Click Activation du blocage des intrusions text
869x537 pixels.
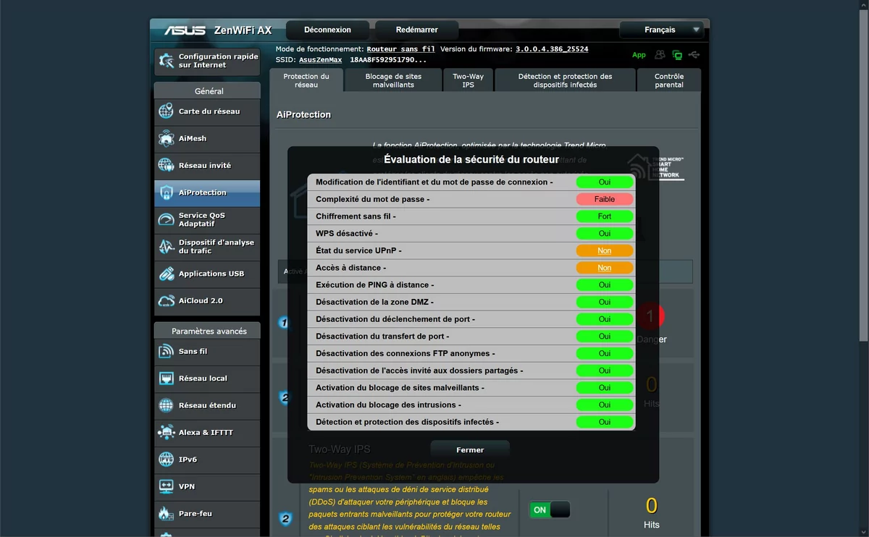coord(388,405)
